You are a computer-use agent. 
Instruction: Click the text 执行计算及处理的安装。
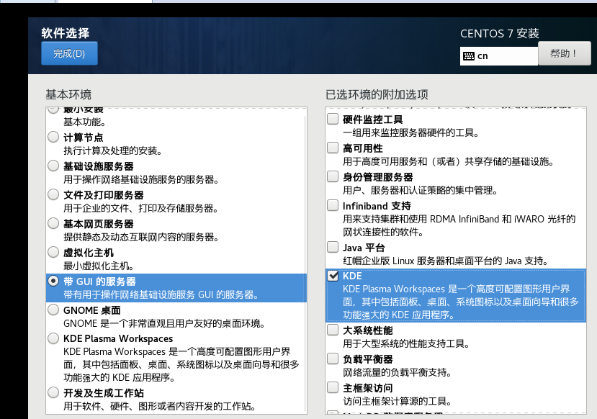pyautogui.click(x=112, y=151)
